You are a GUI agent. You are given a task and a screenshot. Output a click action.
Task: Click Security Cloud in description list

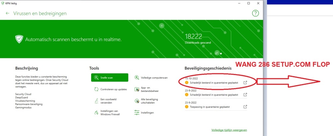click(x=23, y=94)
